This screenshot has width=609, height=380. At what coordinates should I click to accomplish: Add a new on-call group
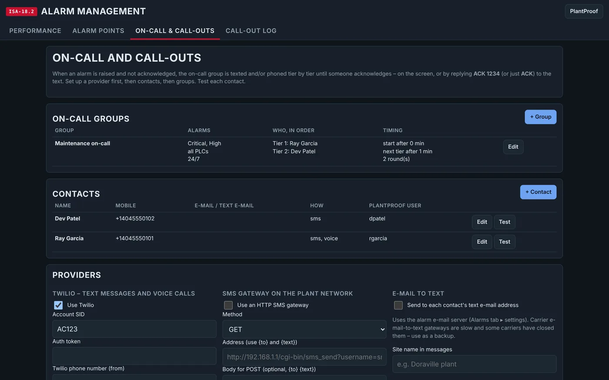tap(541, 117)
